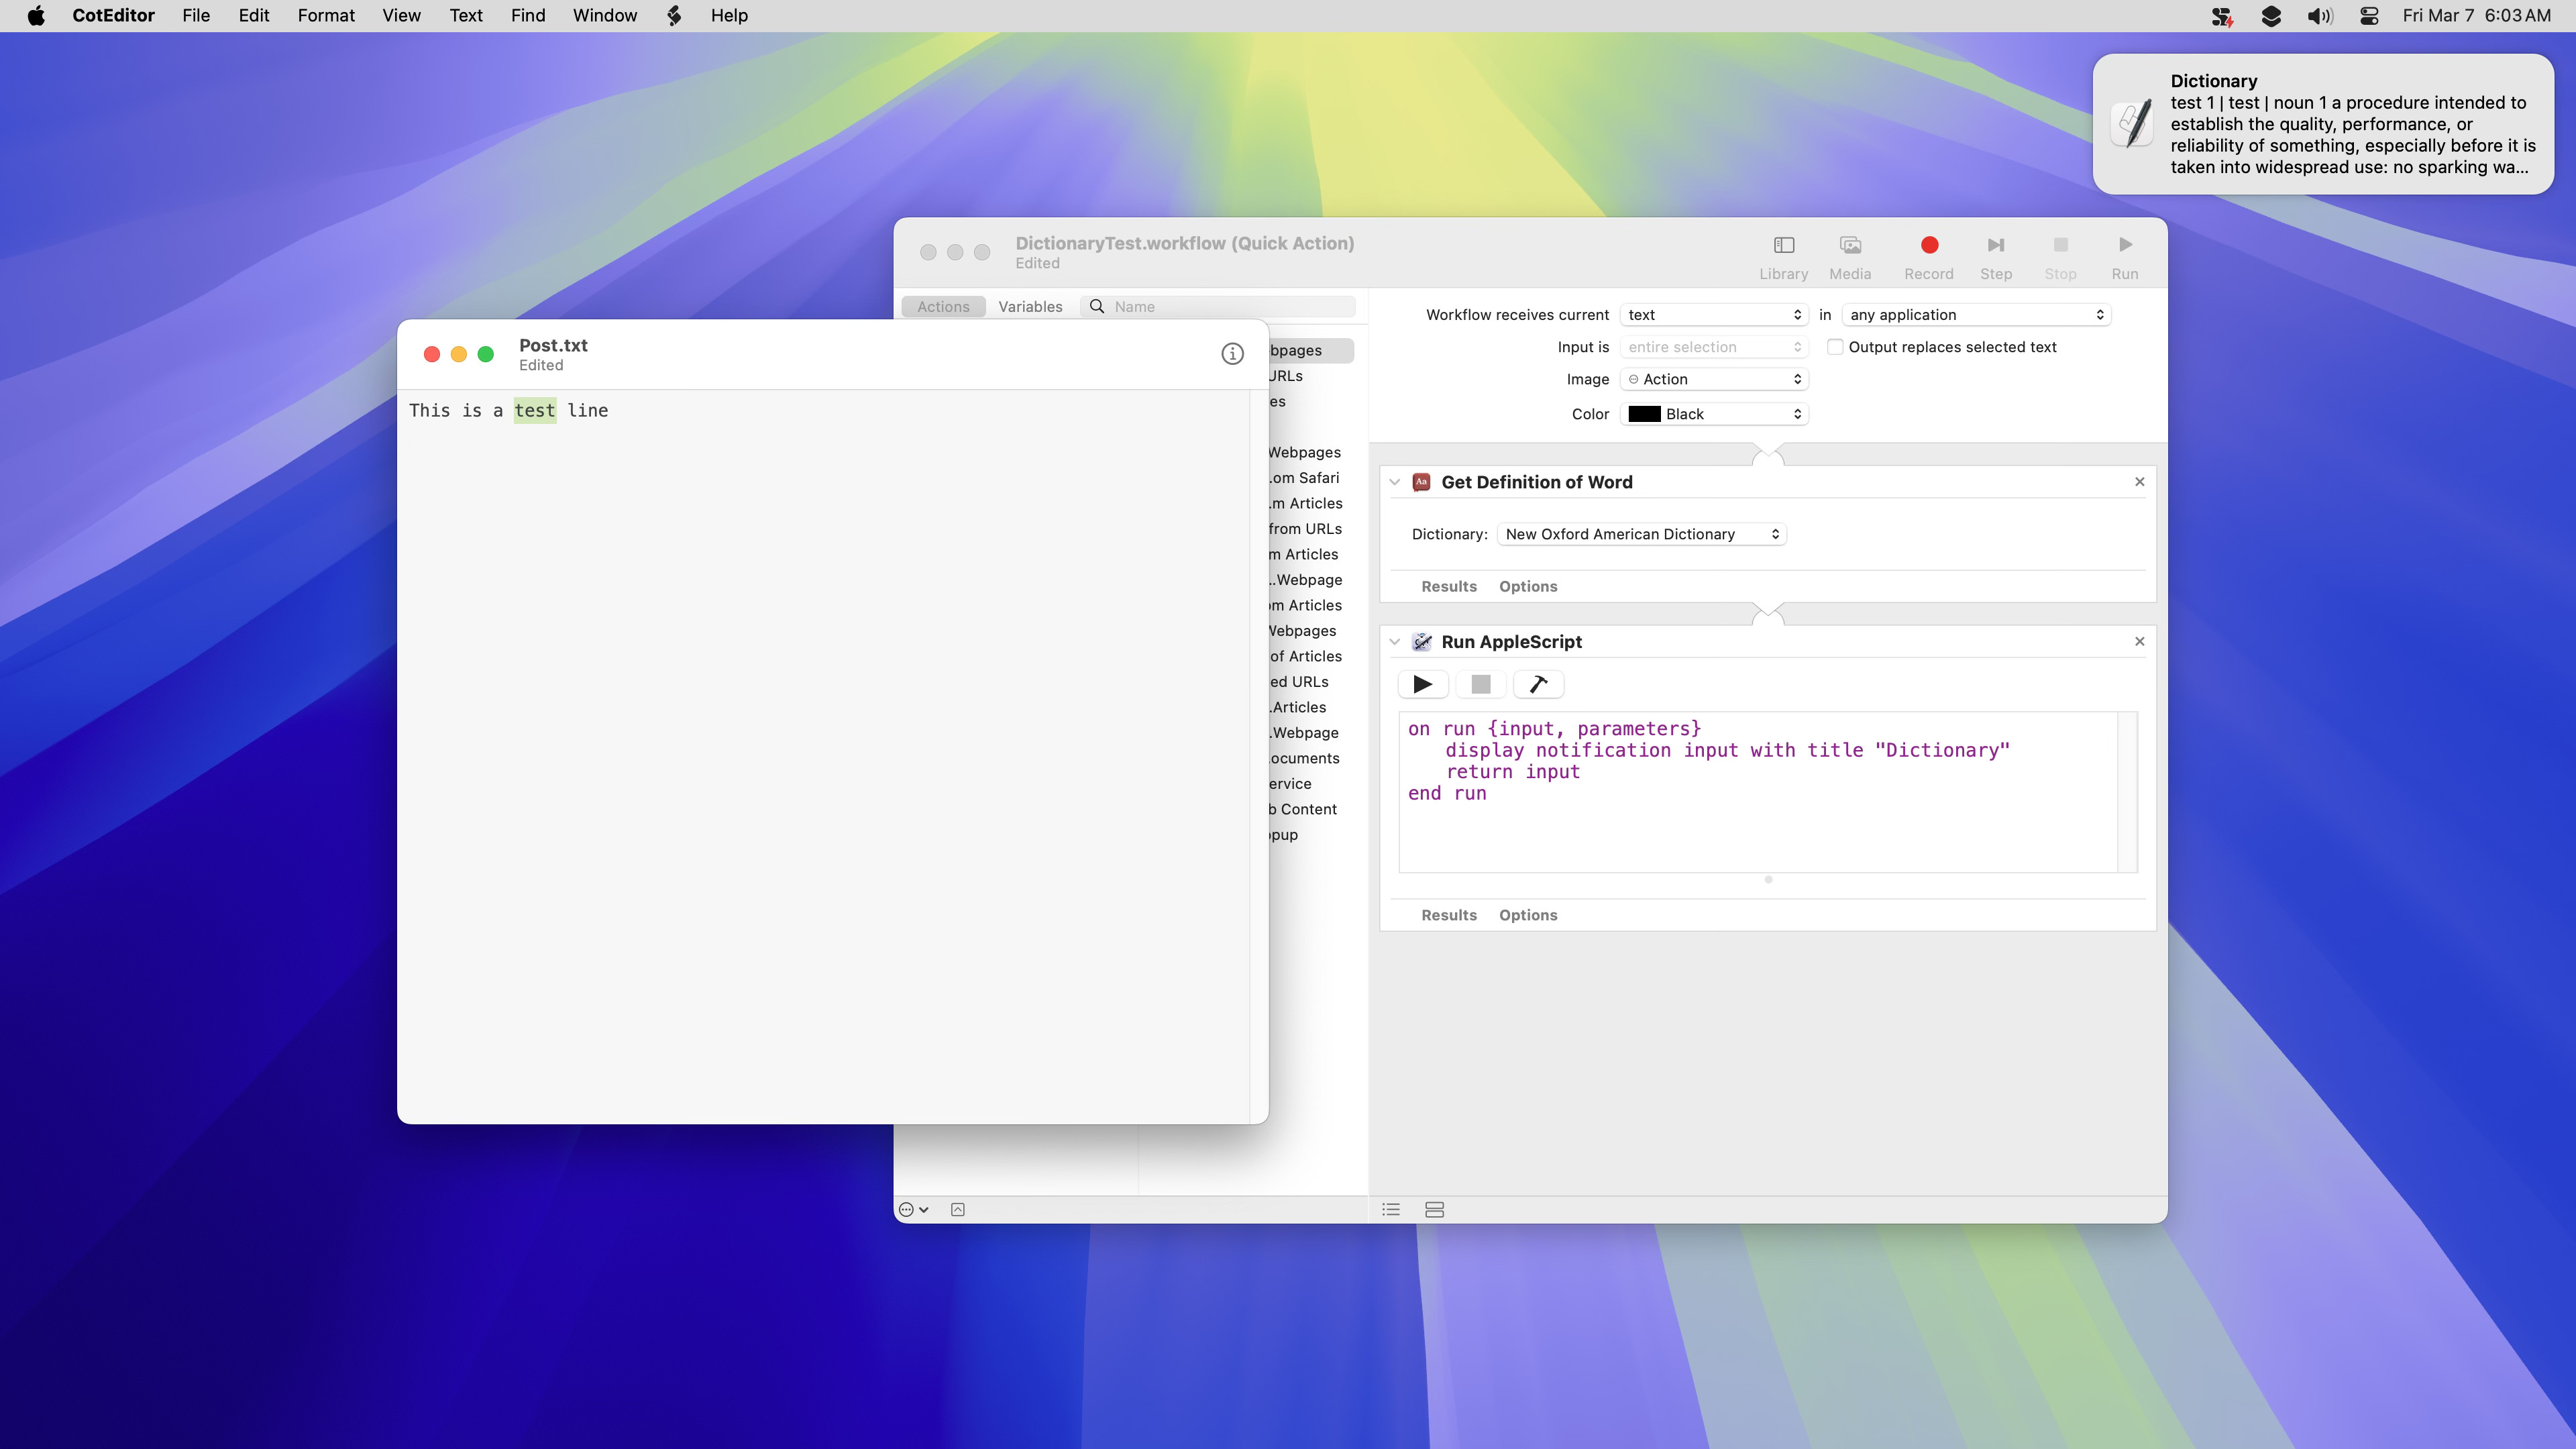
Task: Open the Text menu
Action: [x=465, y=16]
